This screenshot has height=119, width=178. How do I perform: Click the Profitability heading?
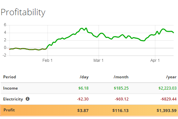(x=23, y=12)
